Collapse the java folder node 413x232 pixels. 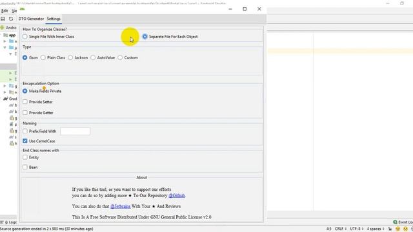[x=5, y=48]
